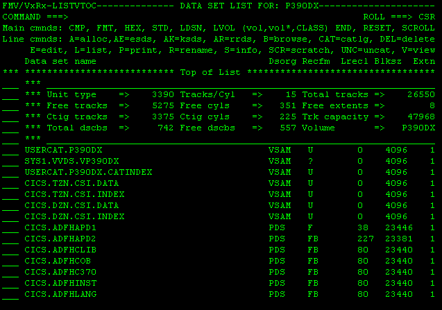Click line command field beside CICS.ADFHAPD2
This screenshot has width=442, height=310.
click(x=10, y=239)
